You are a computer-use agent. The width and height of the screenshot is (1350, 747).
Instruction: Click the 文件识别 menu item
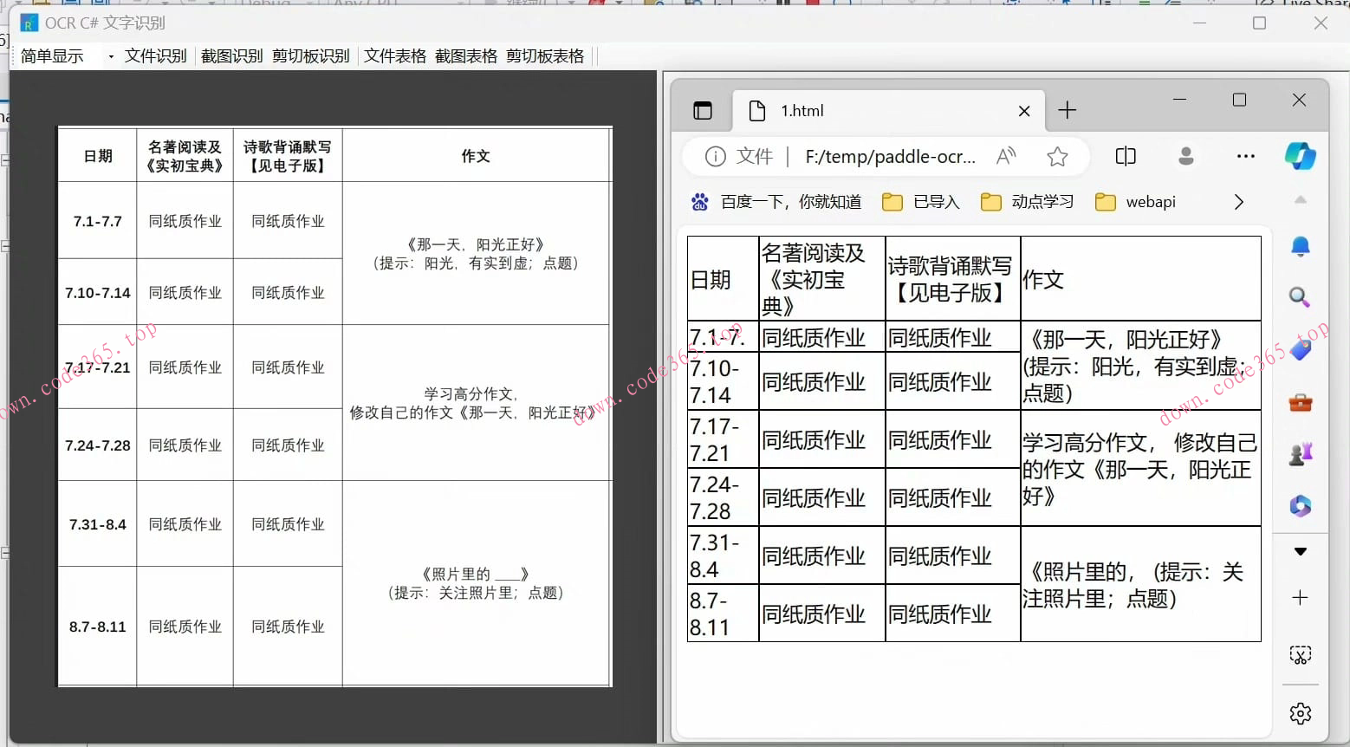[155, 56]
